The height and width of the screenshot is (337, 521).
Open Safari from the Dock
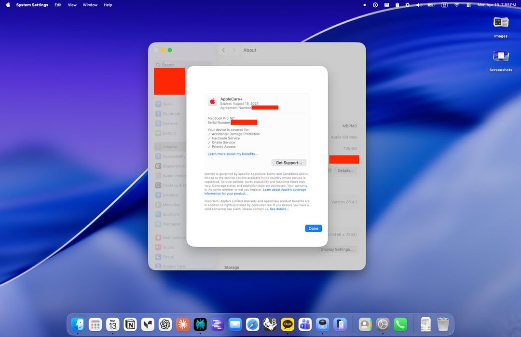tap(252, 324)
